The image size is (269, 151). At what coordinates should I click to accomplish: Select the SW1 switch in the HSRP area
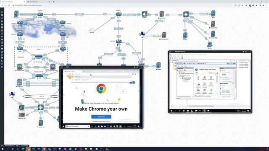(39, 56)
